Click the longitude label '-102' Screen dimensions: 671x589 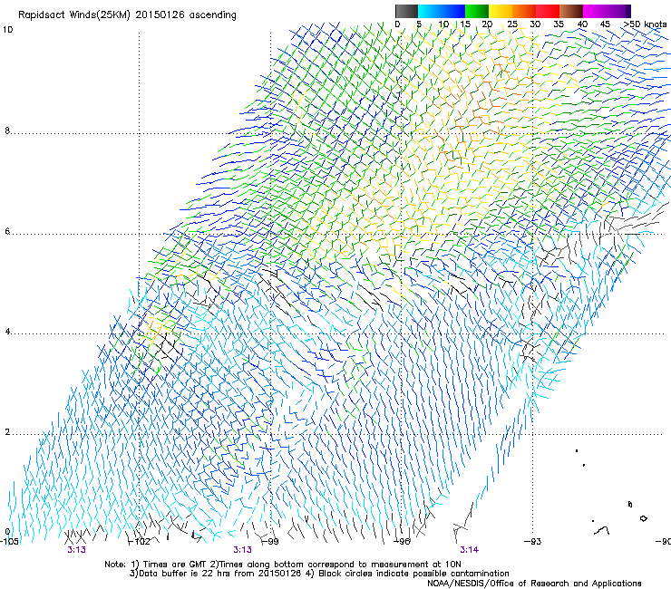(x=141, y=542)
